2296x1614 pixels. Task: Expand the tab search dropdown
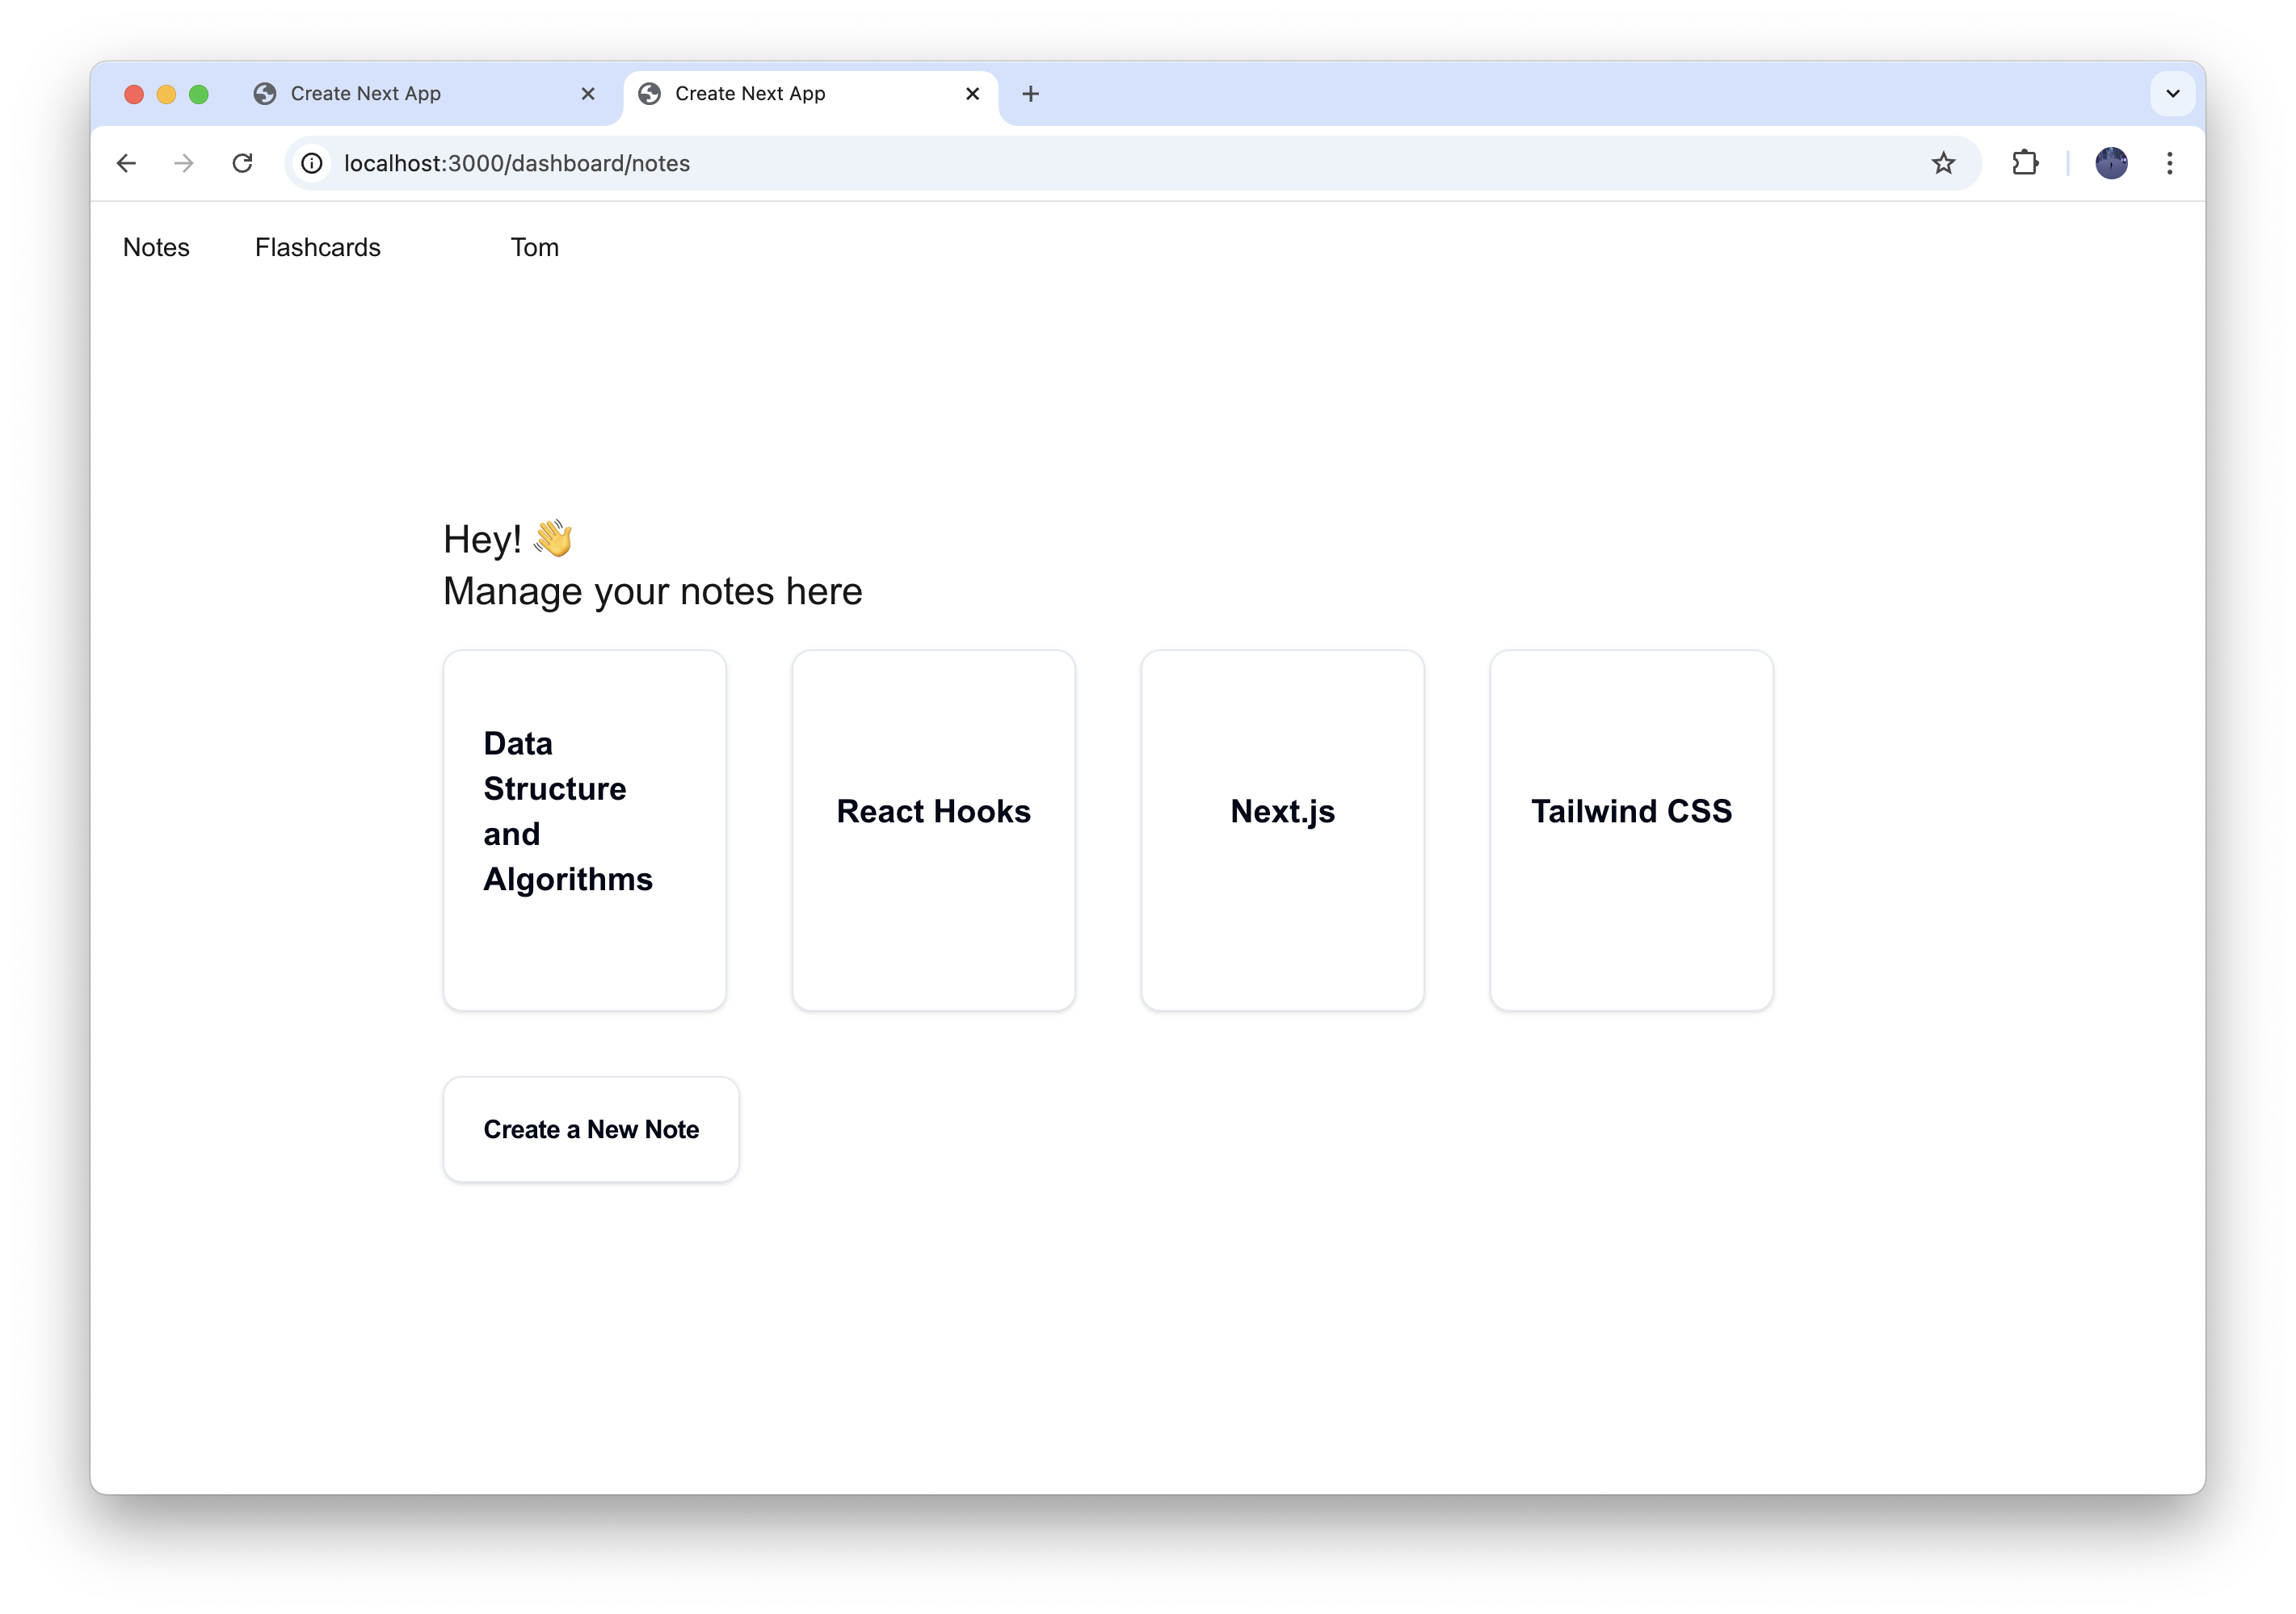click(2172, 94)
